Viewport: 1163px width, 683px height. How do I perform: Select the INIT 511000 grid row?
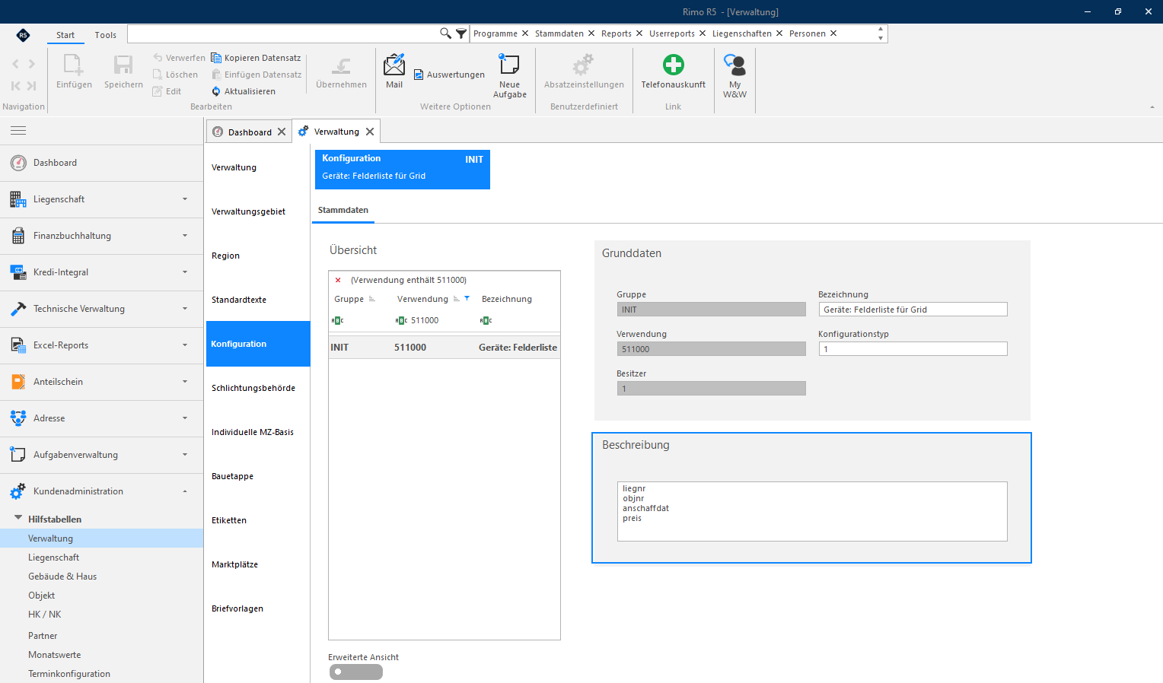pyautogui.click(x=444, y=348)
